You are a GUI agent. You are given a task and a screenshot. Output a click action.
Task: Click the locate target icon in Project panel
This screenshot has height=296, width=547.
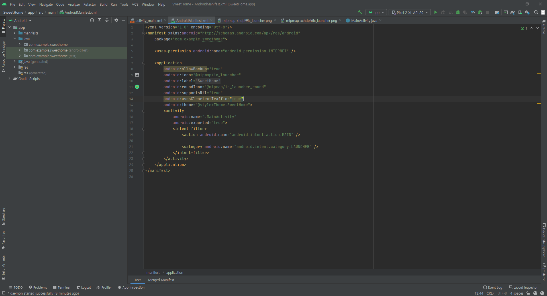pyautogui.click(x=92, y=20)
